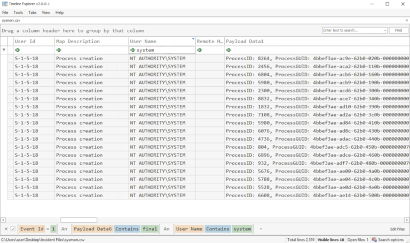This screenshot has height=243, width=410.
Task: Open the Search options menu in status bar
Action: pyautogui.click(x=390, y=240)
